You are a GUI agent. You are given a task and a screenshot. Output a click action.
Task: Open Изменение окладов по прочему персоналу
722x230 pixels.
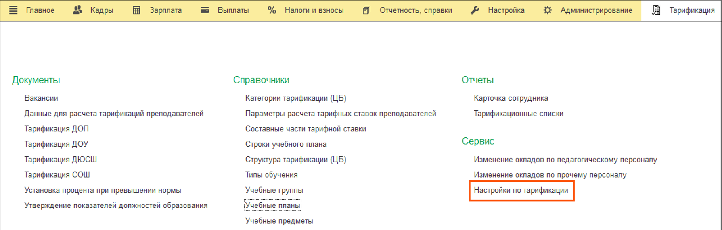click(x=550, y=175)
